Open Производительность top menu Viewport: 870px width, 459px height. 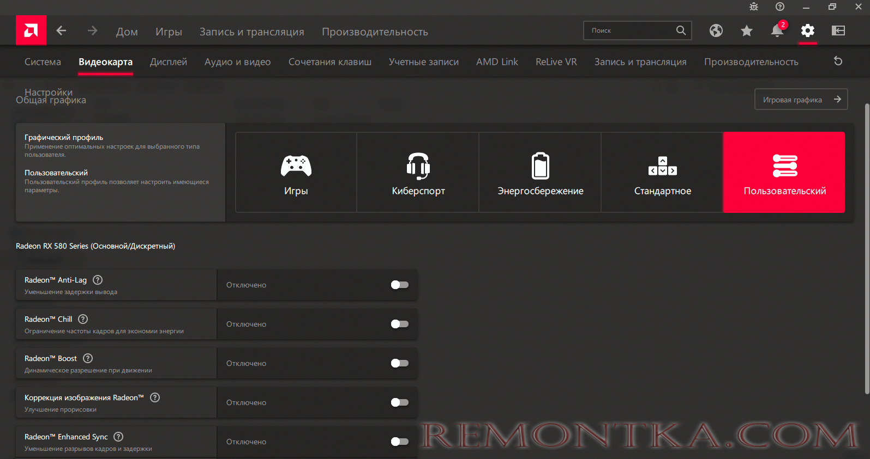coord(375,32)
